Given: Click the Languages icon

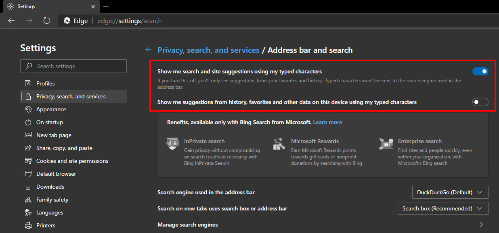Looking at the screenshot, I should [28, 212].
